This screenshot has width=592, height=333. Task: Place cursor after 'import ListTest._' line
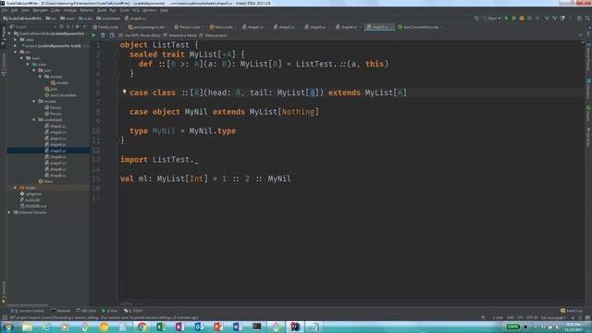point(199,160)
